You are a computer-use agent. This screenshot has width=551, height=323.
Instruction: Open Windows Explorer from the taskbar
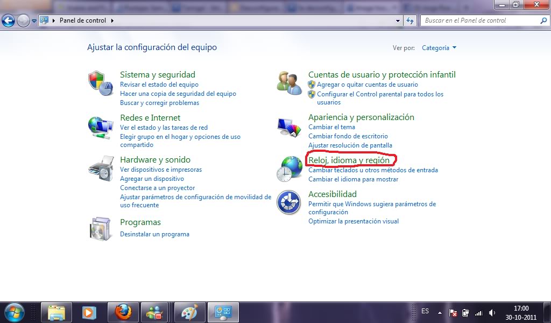[56, 312]
